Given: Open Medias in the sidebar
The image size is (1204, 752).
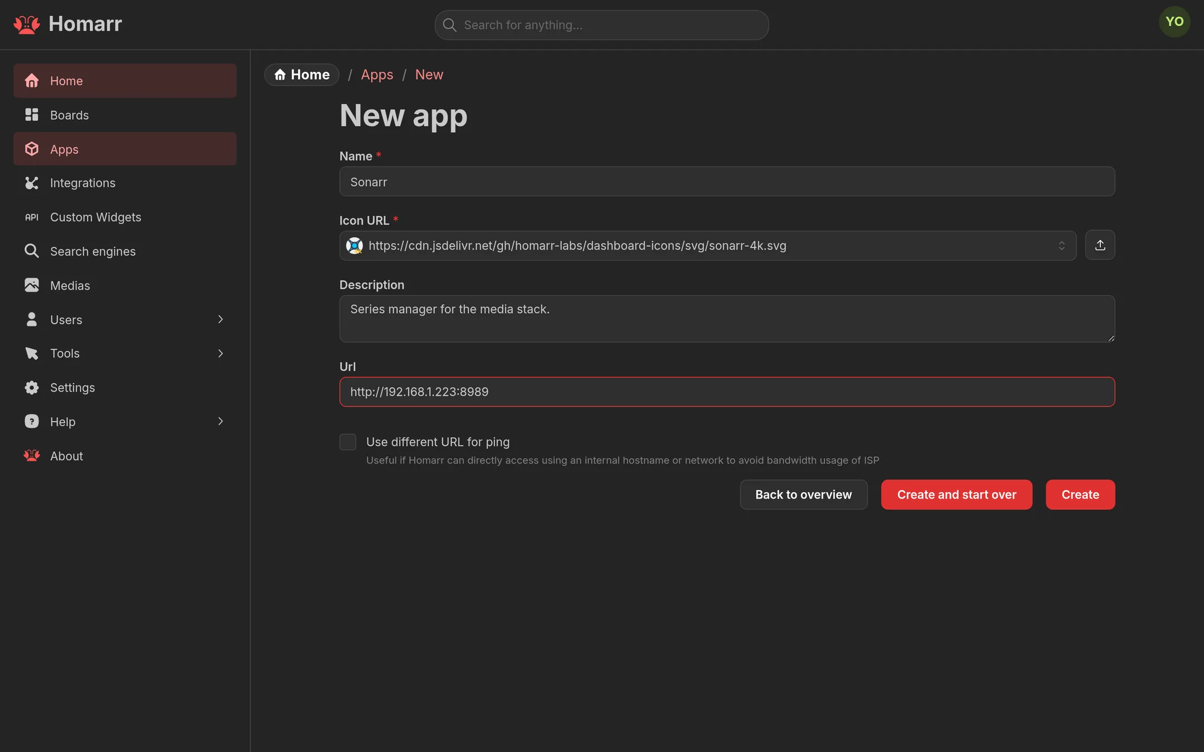Looking at the screenshot, I should 125,285.
